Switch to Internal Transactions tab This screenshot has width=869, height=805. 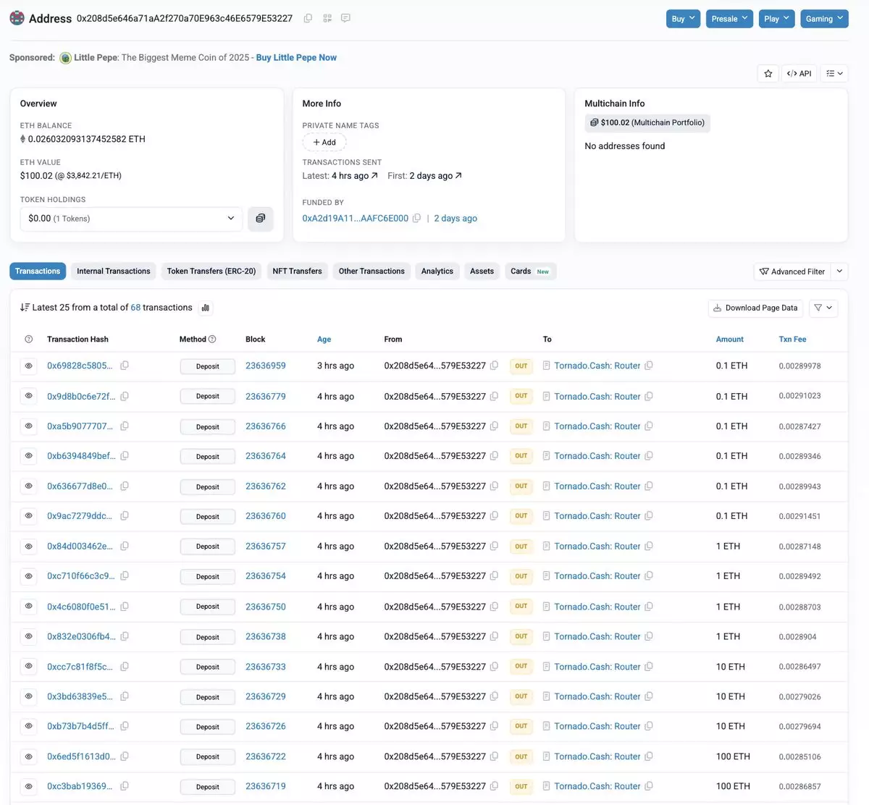[114, 271]
